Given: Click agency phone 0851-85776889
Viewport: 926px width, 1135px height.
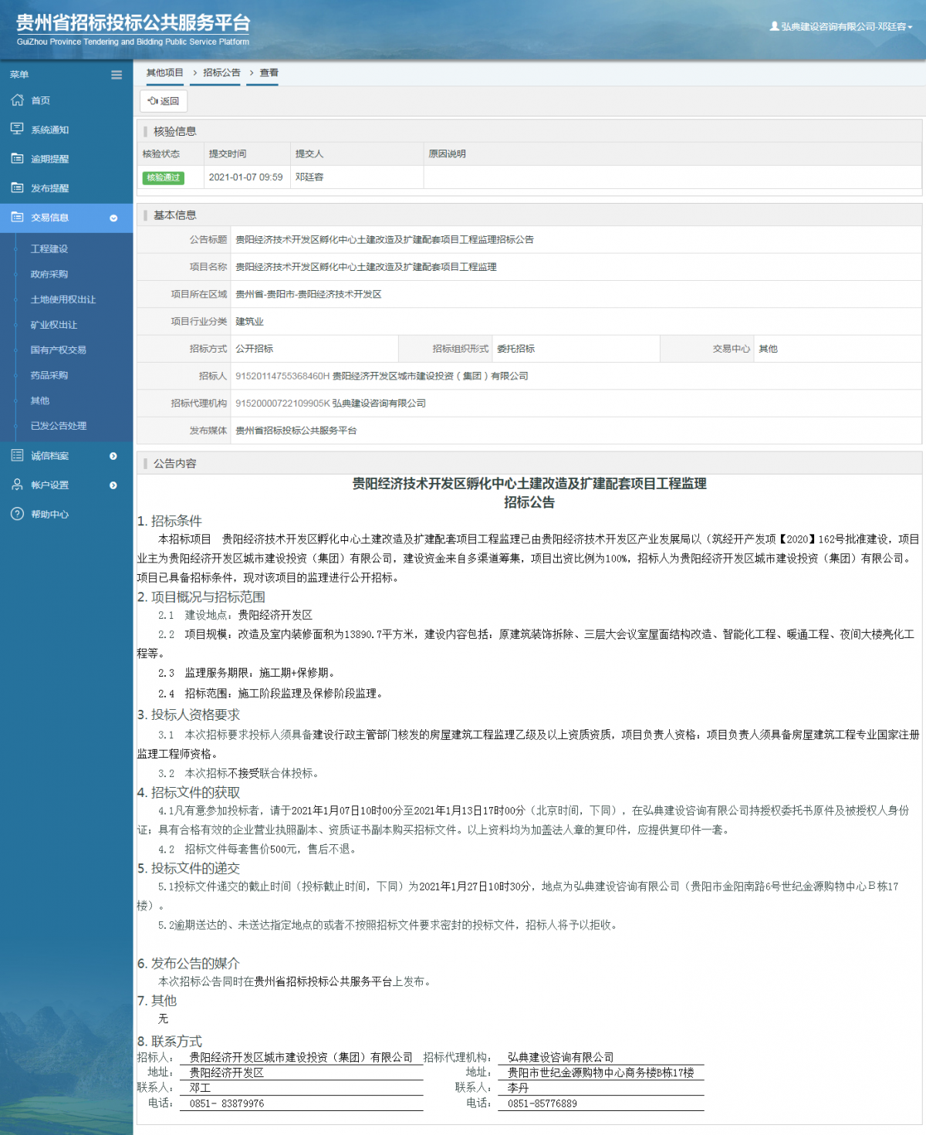Looking at the screenshot, I should point(542,1104).
